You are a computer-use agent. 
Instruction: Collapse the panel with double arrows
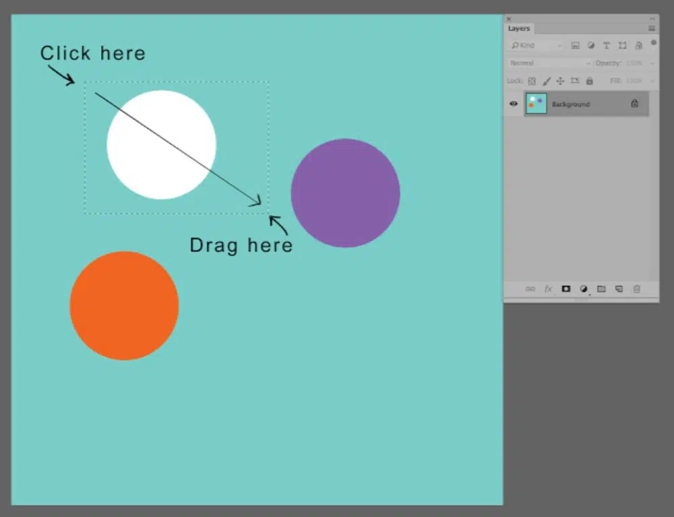[x=652, y=19]
